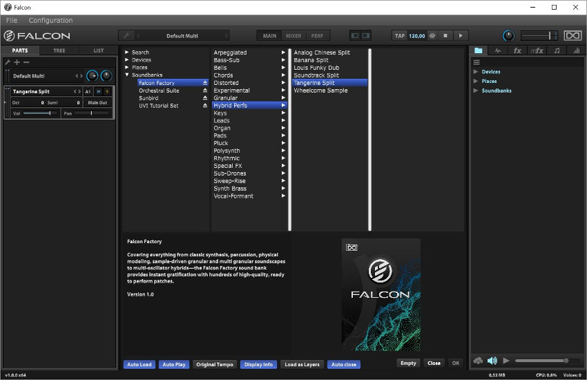Click the Default Multi pan knob in Parts
This screenshot has height=380, width=587.
(106, 76)
